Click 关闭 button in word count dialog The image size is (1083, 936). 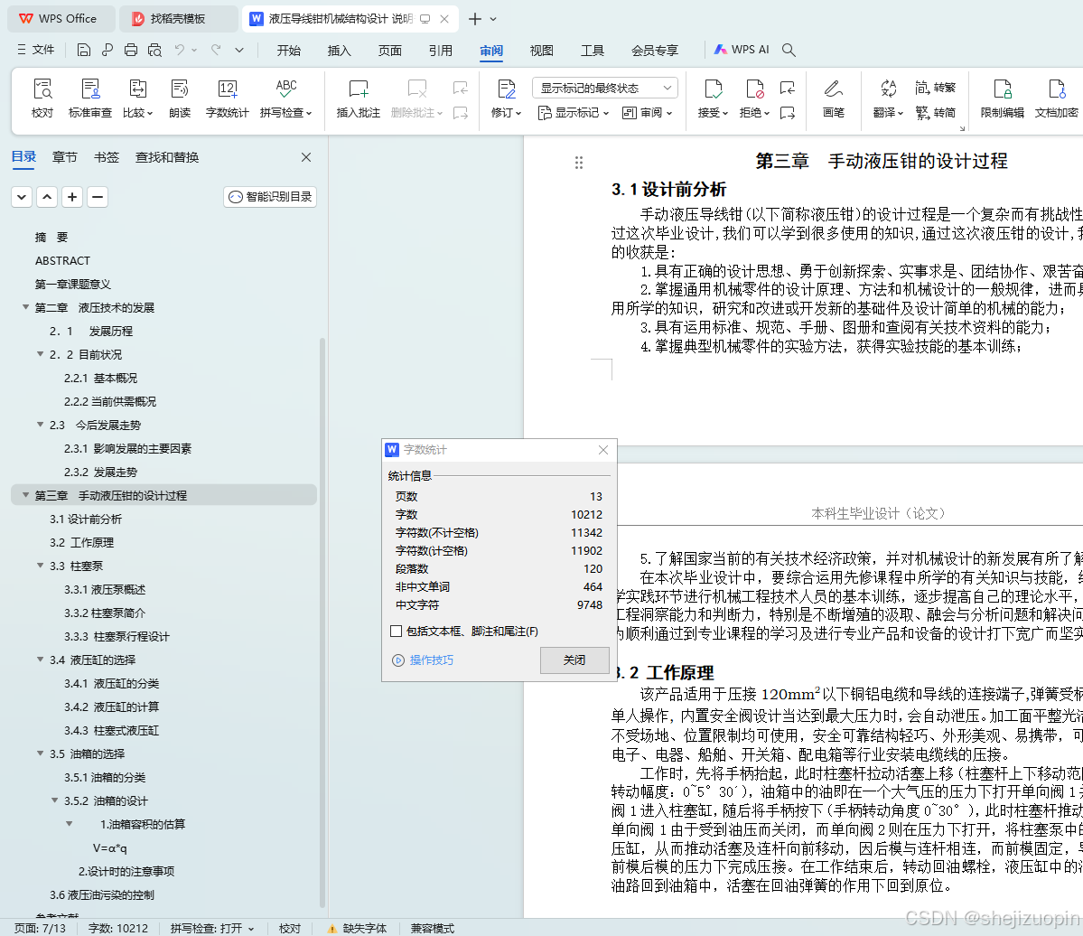tap(574, 660)
